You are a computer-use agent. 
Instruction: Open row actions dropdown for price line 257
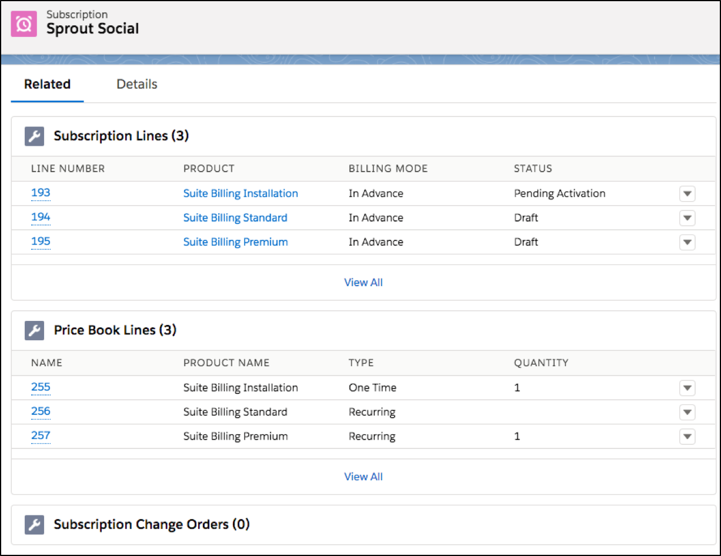pos(687,436)
